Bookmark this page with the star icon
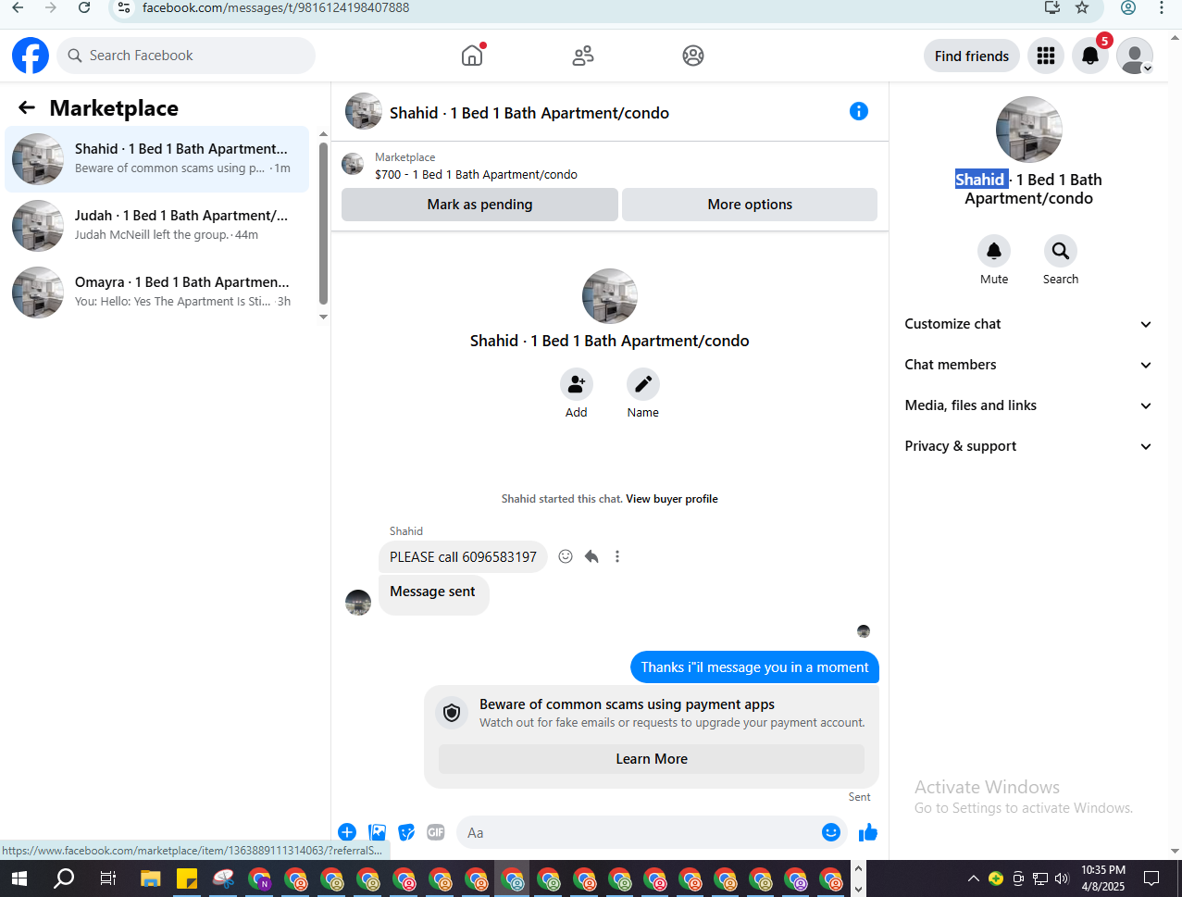The height and width of the screenshot is (897, 1182). click(1082, 7)
